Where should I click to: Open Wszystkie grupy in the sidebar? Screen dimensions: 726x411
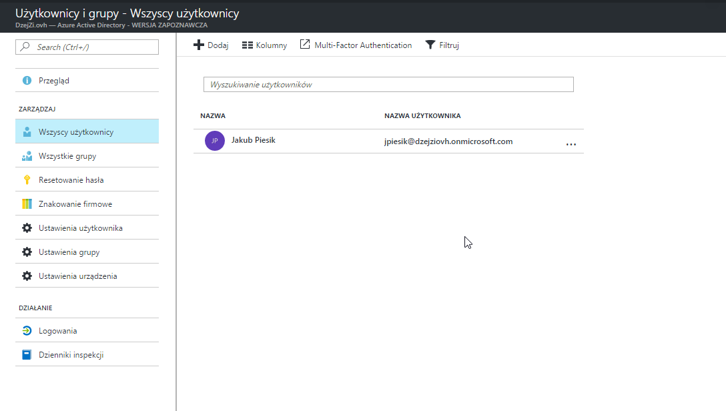point(67,156)
